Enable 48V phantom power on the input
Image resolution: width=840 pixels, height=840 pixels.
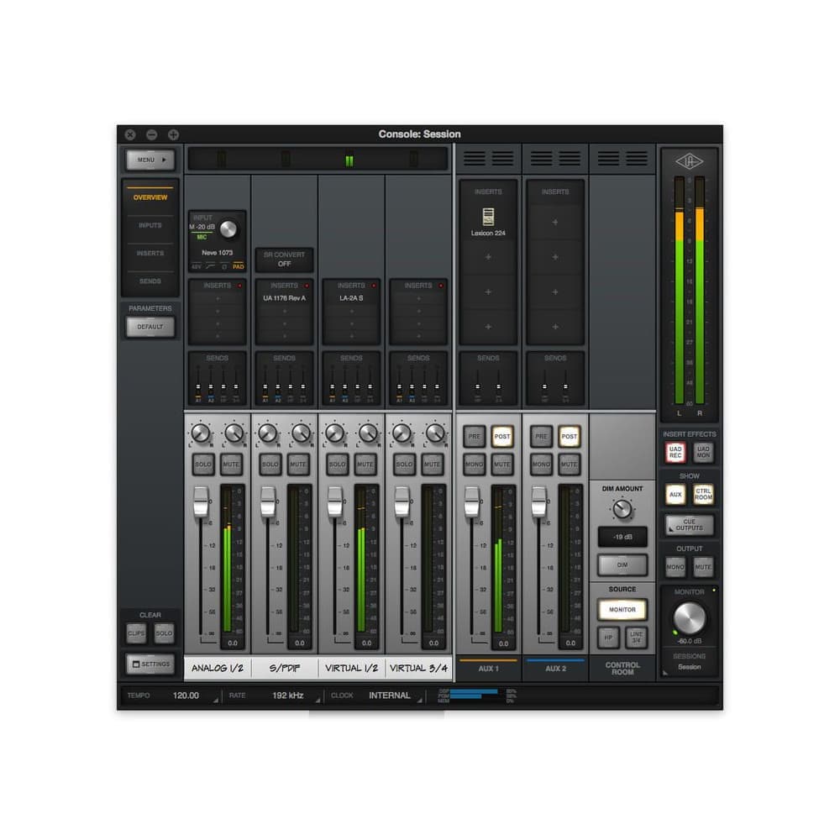197,266
